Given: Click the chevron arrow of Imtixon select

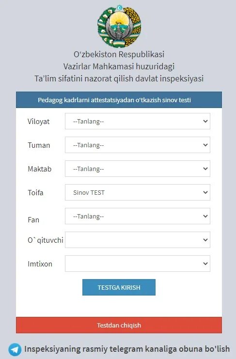Looking at the screenshot, I should (205, 264).
